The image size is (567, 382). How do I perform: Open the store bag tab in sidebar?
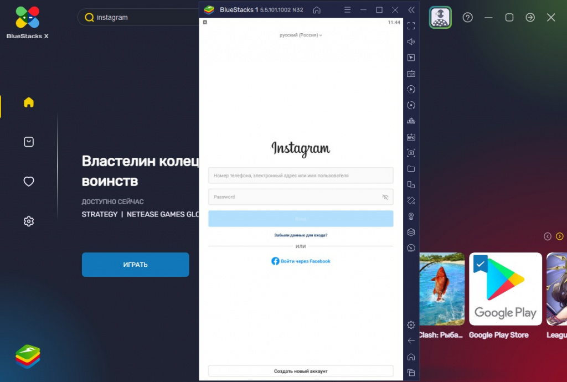29,142
